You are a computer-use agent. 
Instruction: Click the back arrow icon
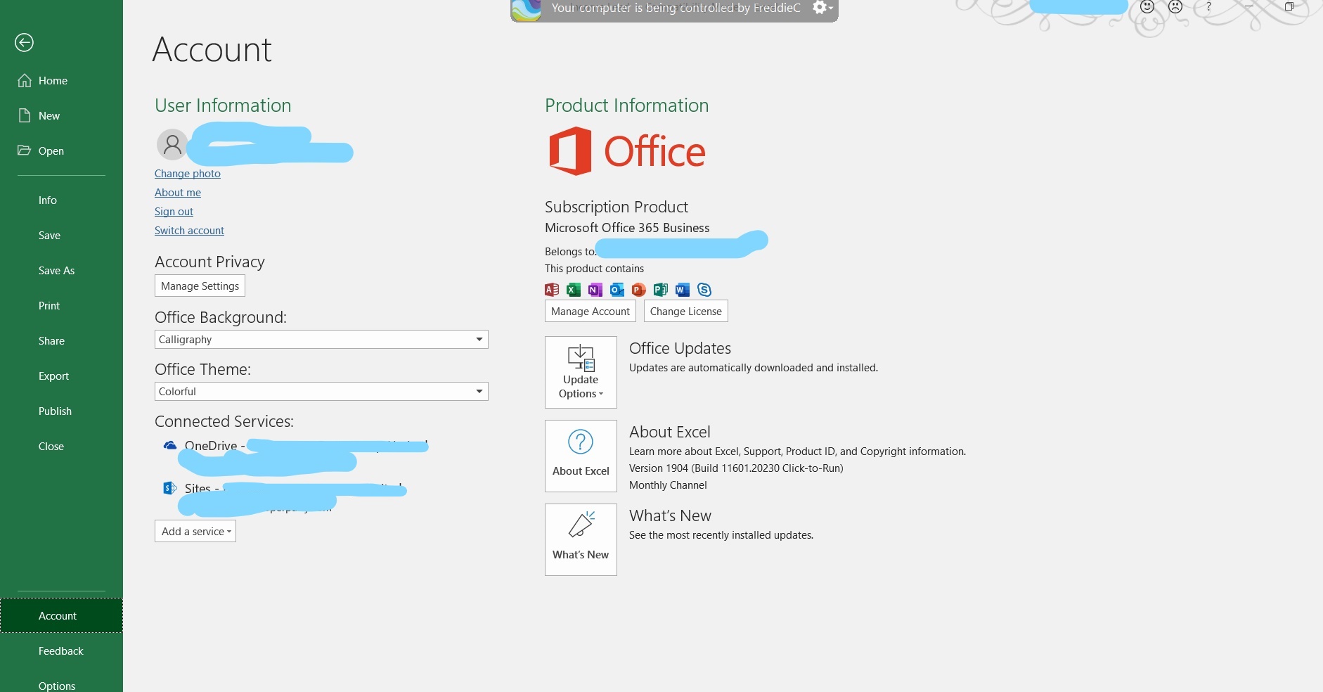coord(24,43)
